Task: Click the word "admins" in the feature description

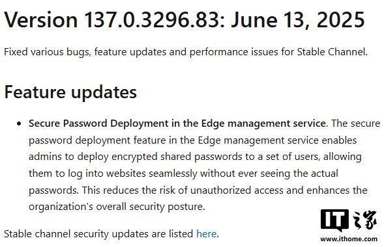Action: tap(45, 157)
